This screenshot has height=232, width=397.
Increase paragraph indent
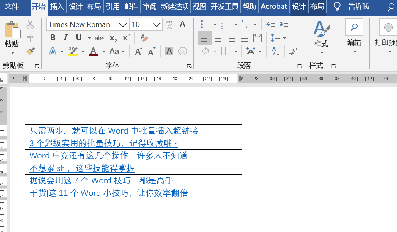284,24
